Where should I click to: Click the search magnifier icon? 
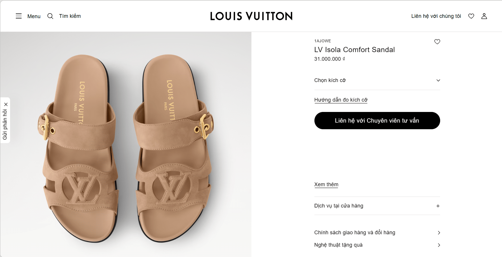click(50, 16)
